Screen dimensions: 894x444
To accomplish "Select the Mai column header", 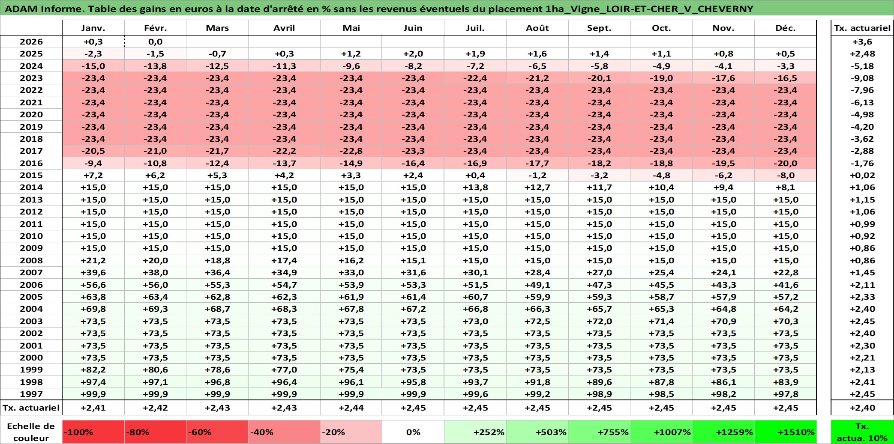I will coord(351,28).
